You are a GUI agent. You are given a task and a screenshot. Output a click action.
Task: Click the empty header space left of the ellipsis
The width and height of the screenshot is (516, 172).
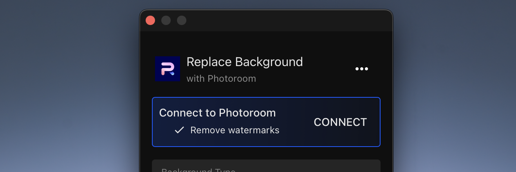point(329,69)
